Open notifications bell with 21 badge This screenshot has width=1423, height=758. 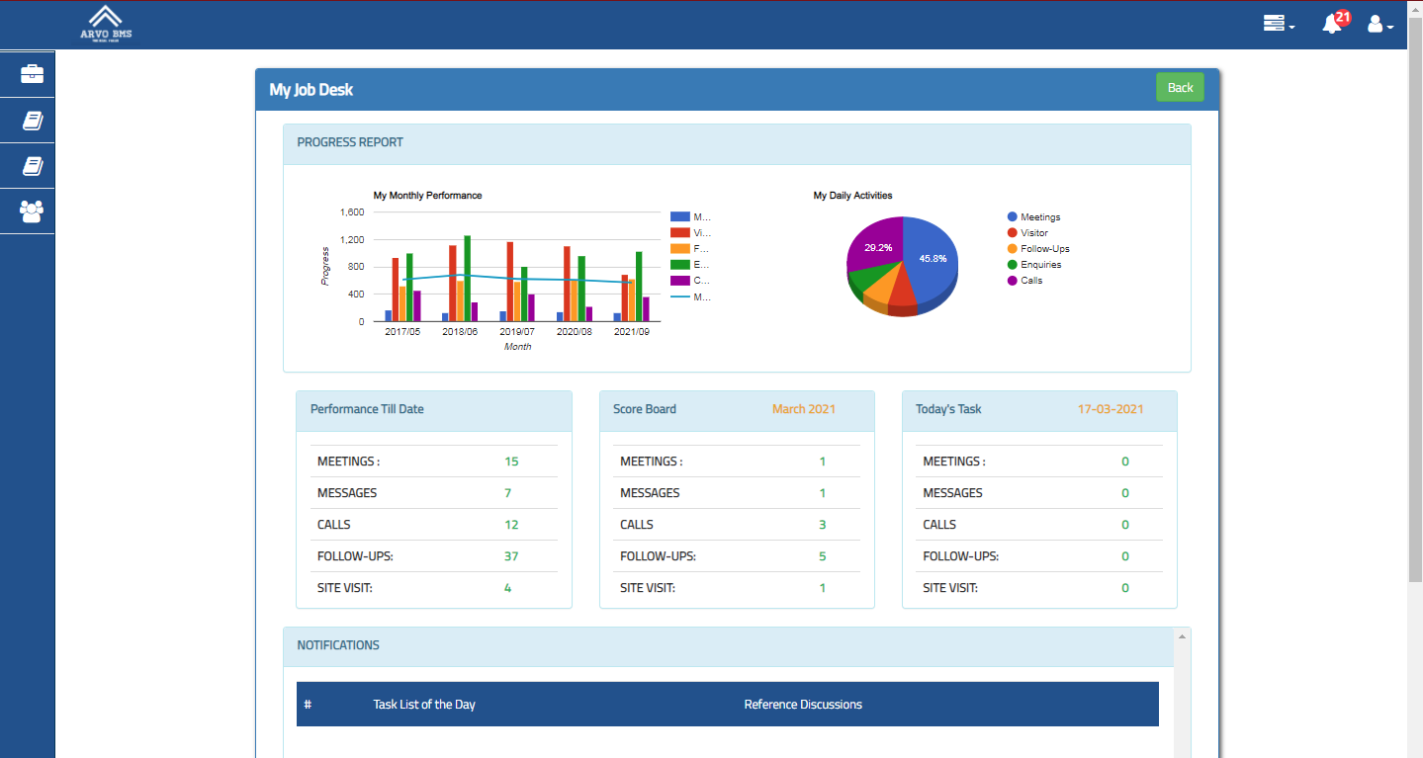coord(1334,23)
